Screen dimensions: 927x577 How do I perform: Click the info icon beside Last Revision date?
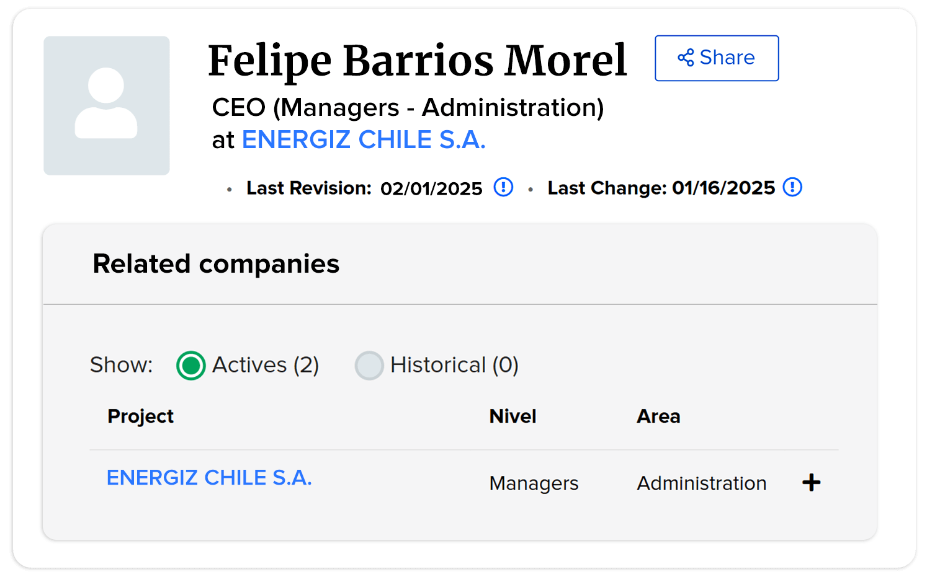click(x=503, y=187)
